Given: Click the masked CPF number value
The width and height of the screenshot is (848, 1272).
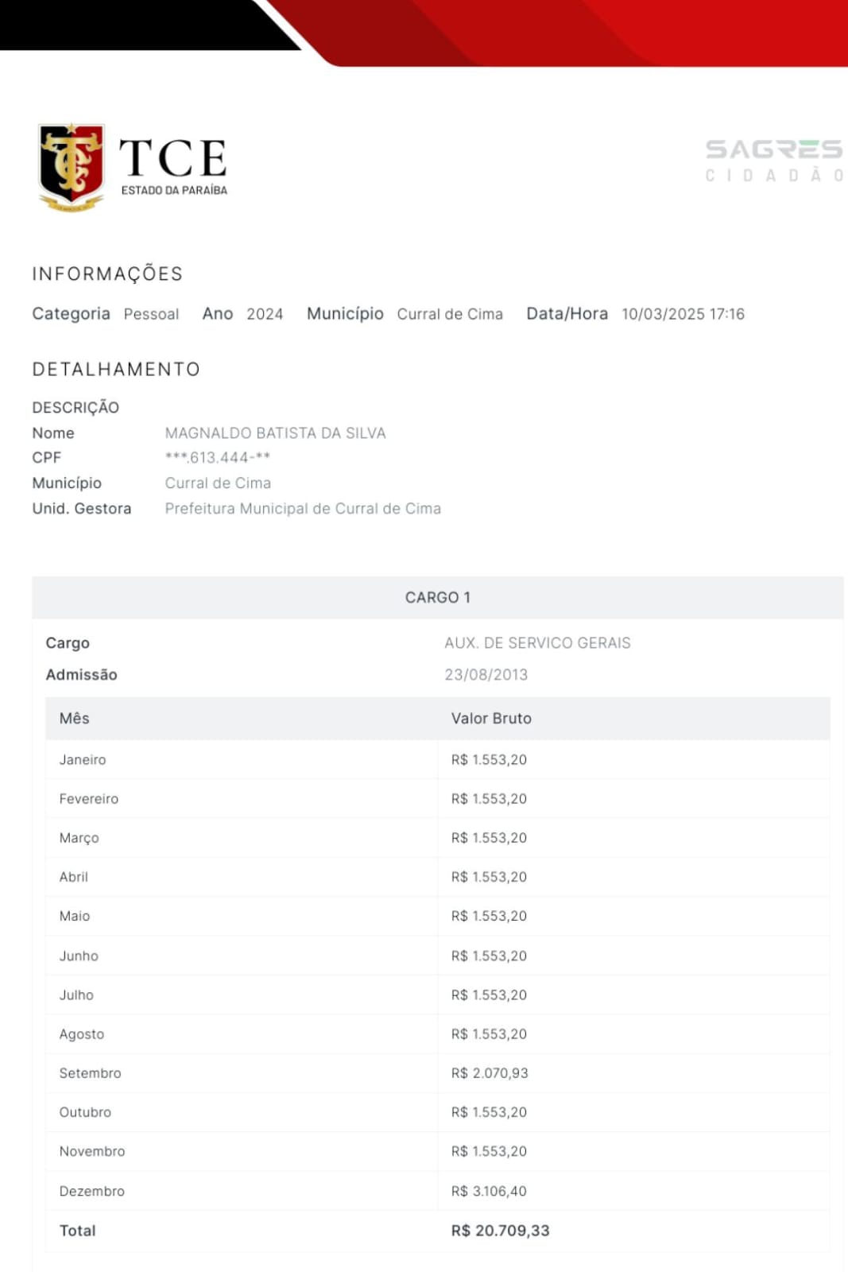Looking at the screenshot, I should 218,458.
